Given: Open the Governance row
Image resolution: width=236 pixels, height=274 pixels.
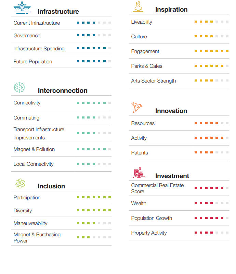Looking at the screenshot, I should [61, 36].
